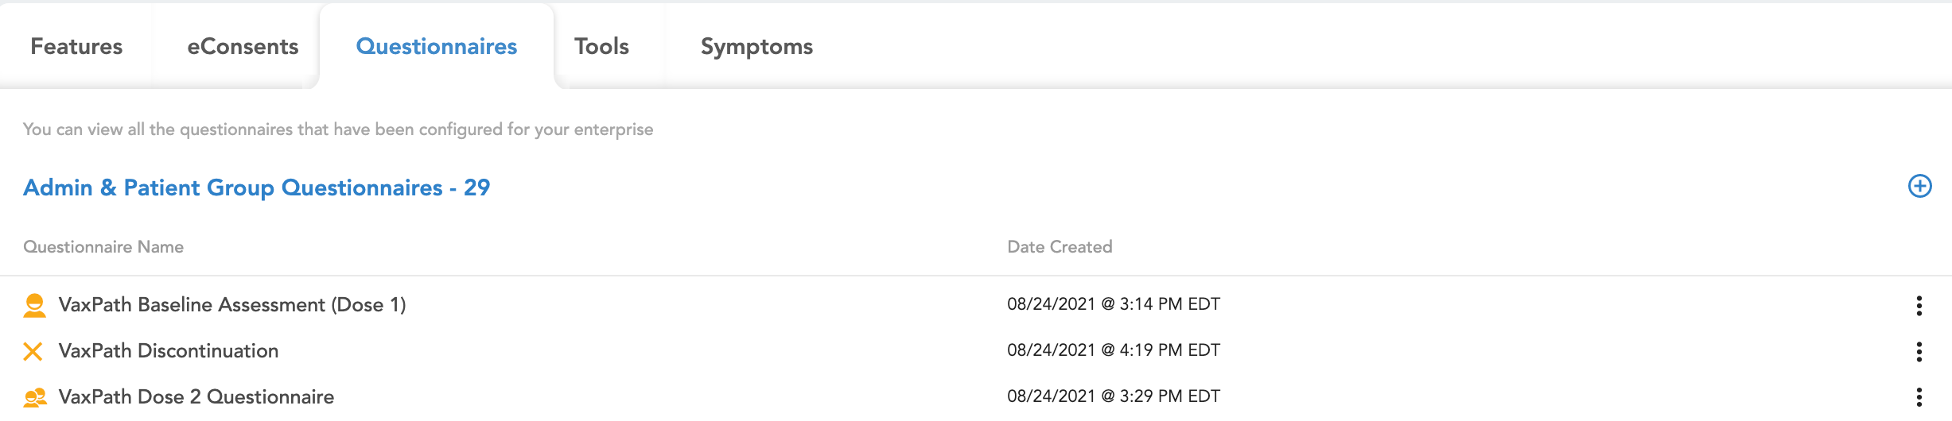Open the VaxPath Discontinuation questionnaire

pyautogui.click(x=169, y=351)
